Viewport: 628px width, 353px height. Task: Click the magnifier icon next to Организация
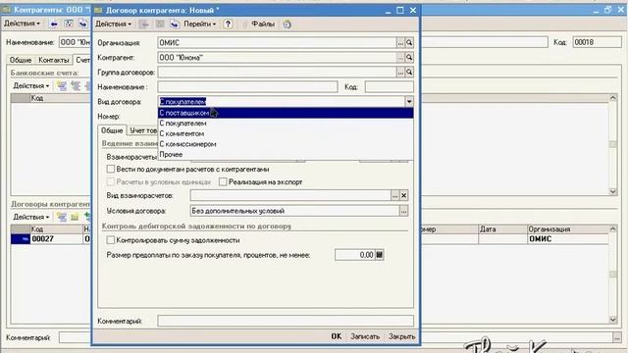409,43
